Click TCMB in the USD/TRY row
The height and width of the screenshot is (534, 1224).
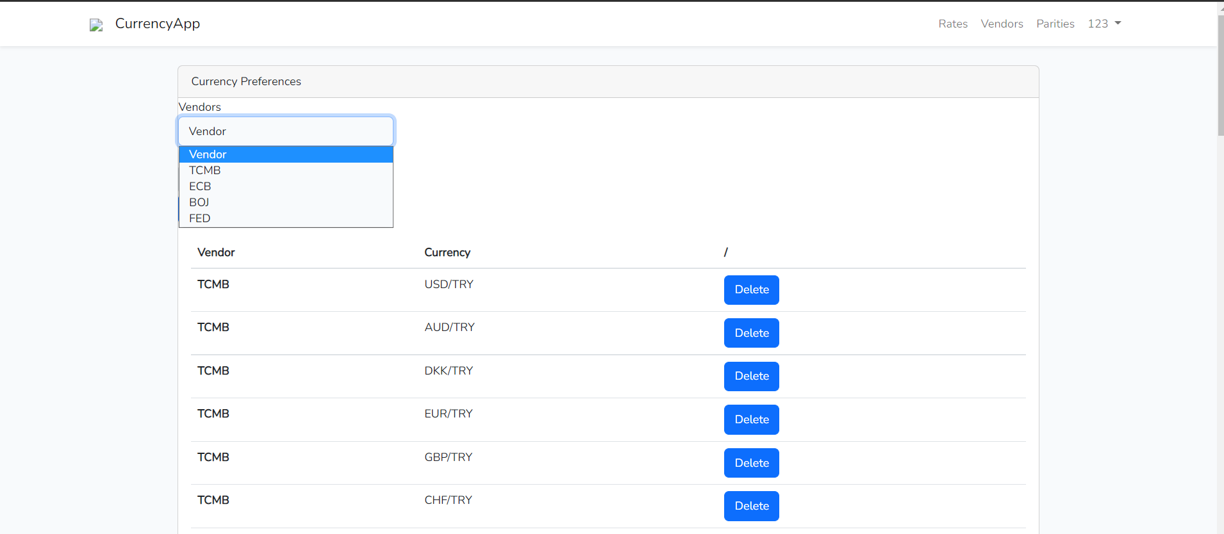213,284
